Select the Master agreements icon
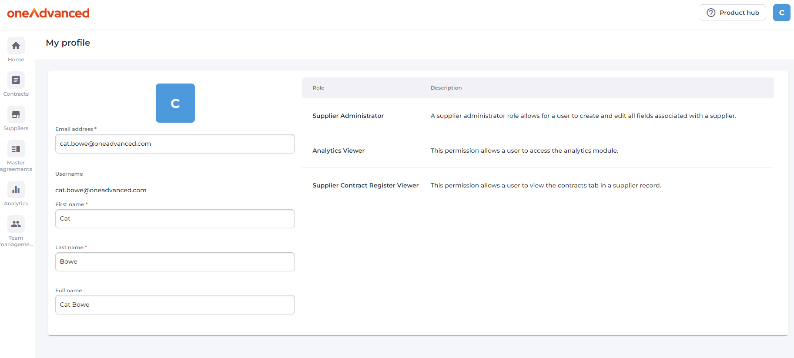The image size is (794, 358). (x=16, y=149)
